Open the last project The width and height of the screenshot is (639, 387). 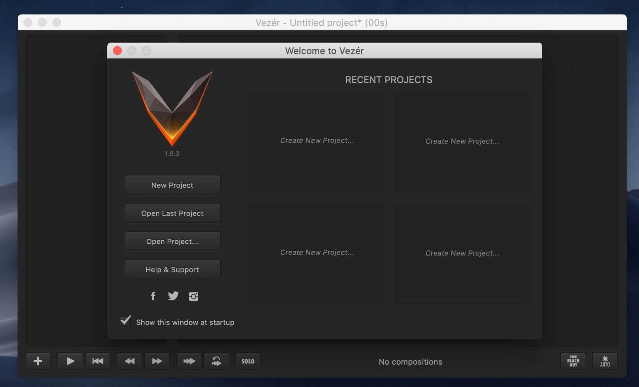point(172,213)
